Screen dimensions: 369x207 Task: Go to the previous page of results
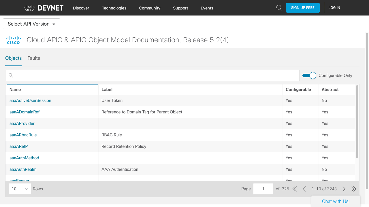(x=304, y=189)
